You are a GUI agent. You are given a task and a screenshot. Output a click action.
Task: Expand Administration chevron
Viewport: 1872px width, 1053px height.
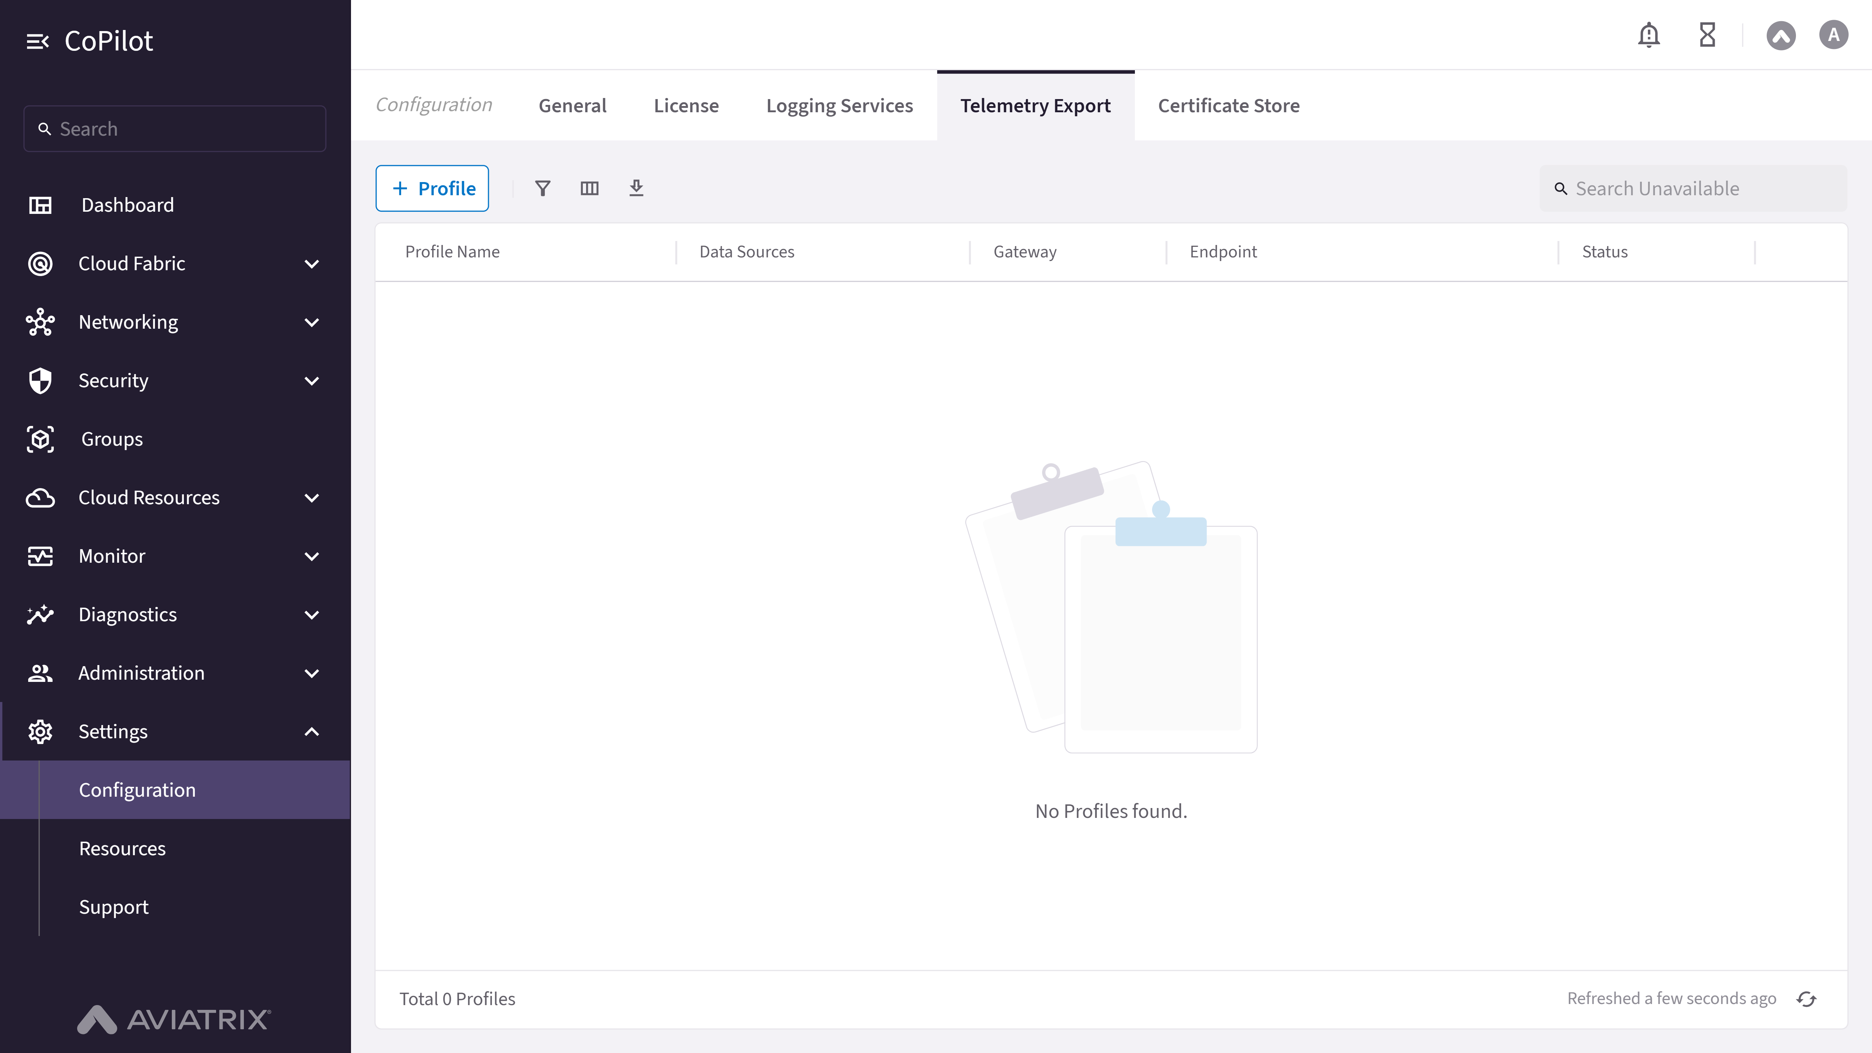tap(312, 673)
